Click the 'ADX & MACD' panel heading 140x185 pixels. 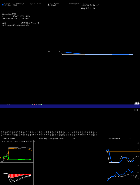coord(9,138)
